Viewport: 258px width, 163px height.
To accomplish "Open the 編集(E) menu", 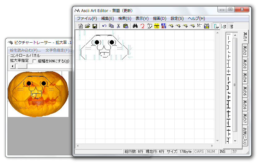I will 107,18.
